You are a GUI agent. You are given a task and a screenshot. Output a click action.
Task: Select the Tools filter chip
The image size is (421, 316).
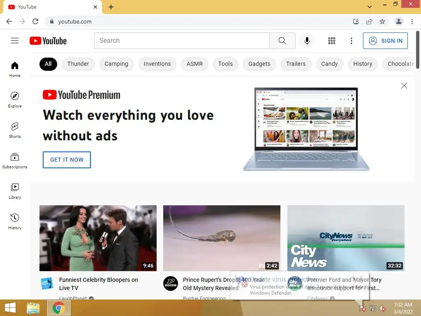point(226,64)
